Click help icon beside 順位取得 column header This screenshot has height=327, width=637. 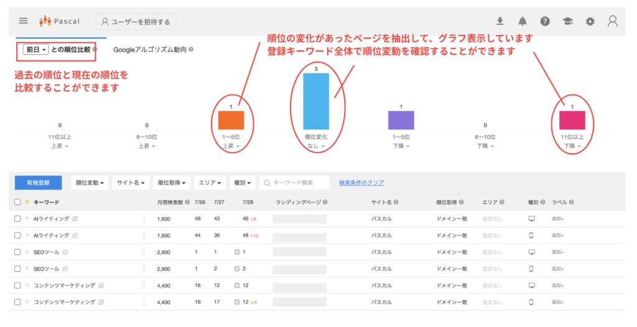tap(461, 202)
